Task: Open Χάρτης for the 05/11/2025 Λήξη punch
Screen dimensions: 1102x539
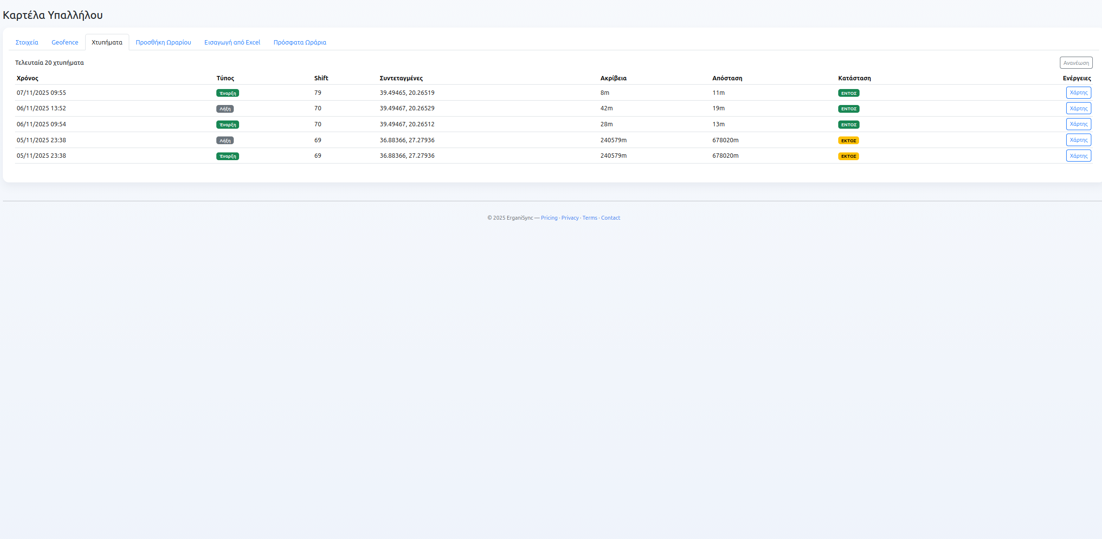Action: tap(1078, 140)
